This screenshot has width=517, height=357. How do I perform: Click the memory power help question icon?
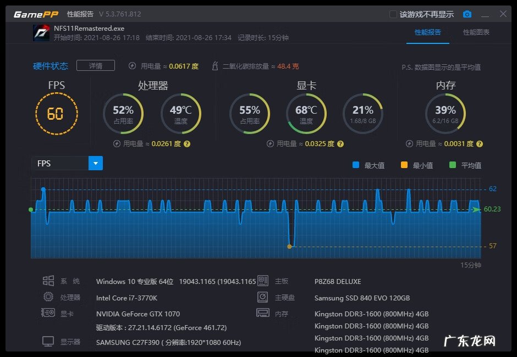[x=480, y=144]
